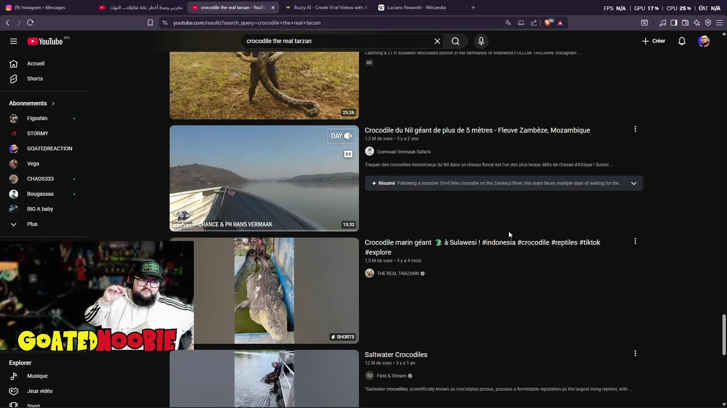Viewport: 727px width, 408px height.
Task: Open the browser playlist music icon
Action: pos(663,23)
